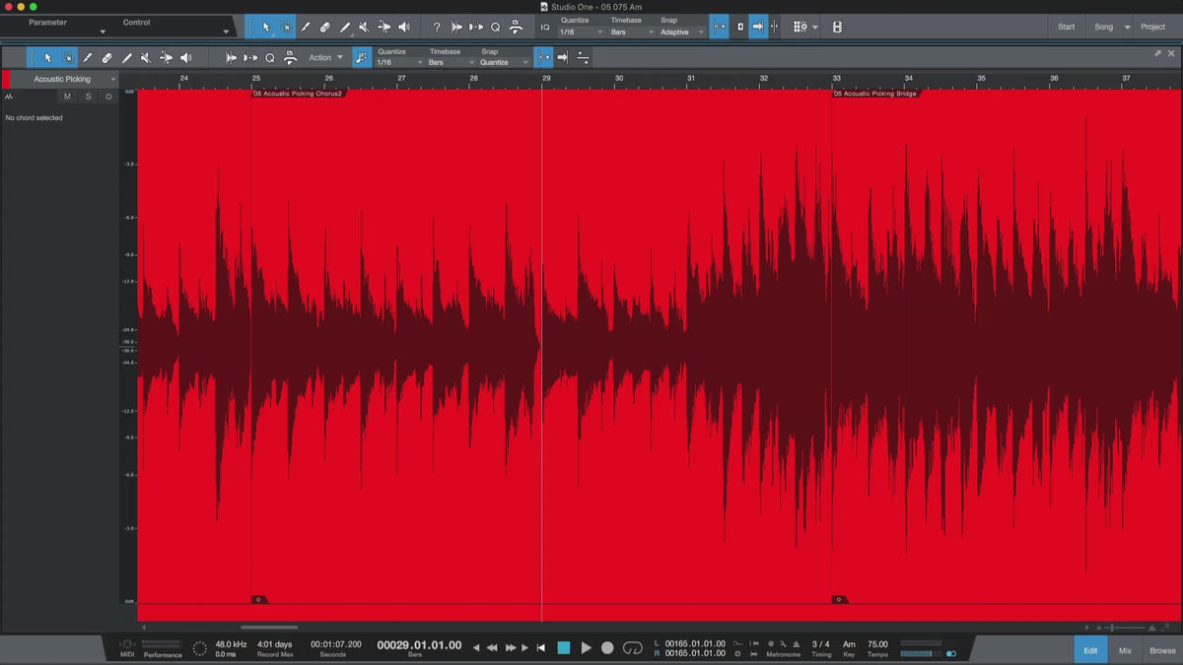Screen dimensions: 1183x665
Task: Open the Action dropdown menu
Action: [x=325, y=58]
